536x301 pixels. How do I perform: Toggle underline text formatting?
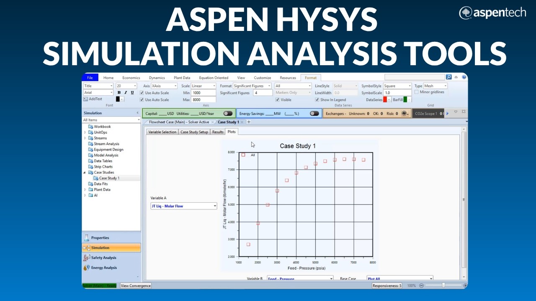132,93
